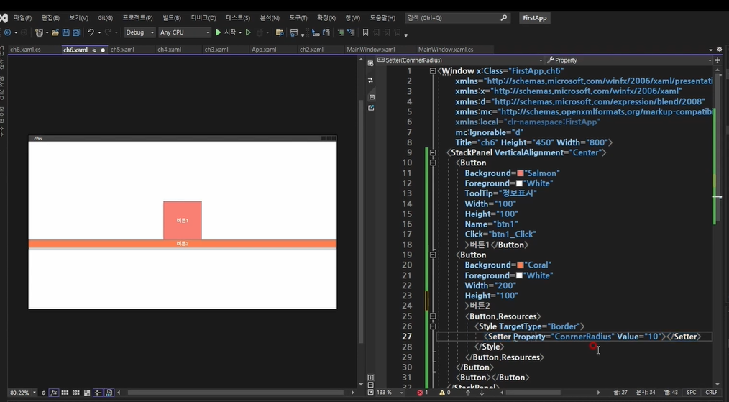
Task: Click the open file folder icon
Action: 55,32
